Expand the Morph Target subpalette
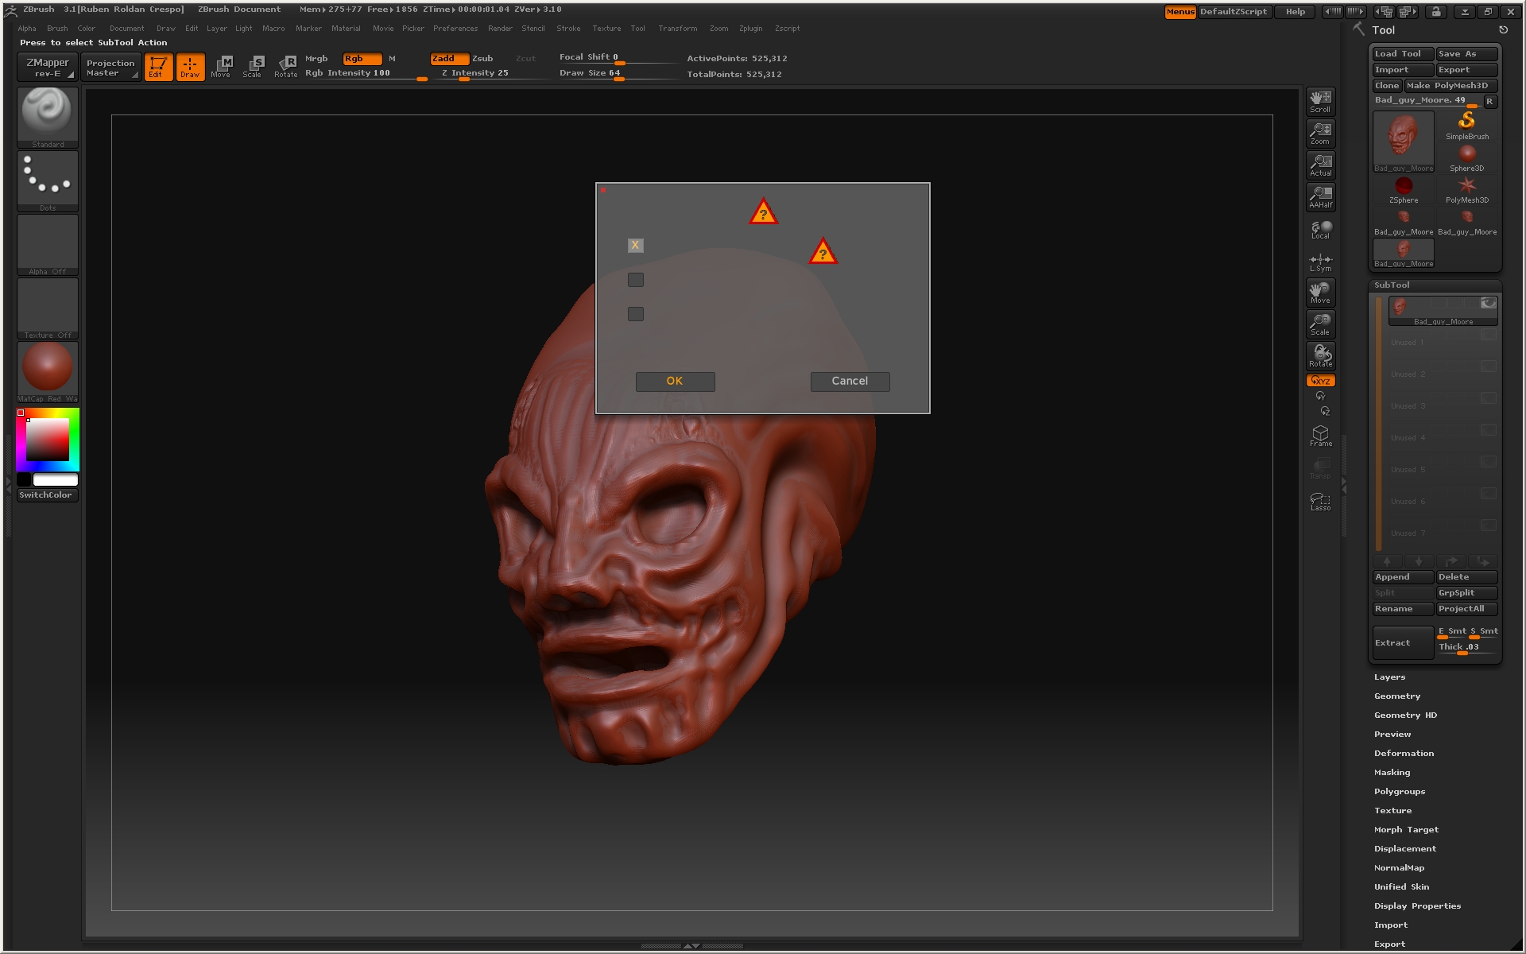Image resolution: width=1526 pixels, height=954 pixels. tap(1406, 830)
